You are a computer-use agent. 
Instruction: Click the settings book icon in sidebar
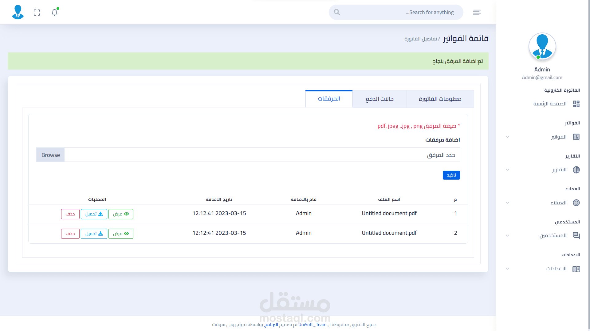click(576, 269)
